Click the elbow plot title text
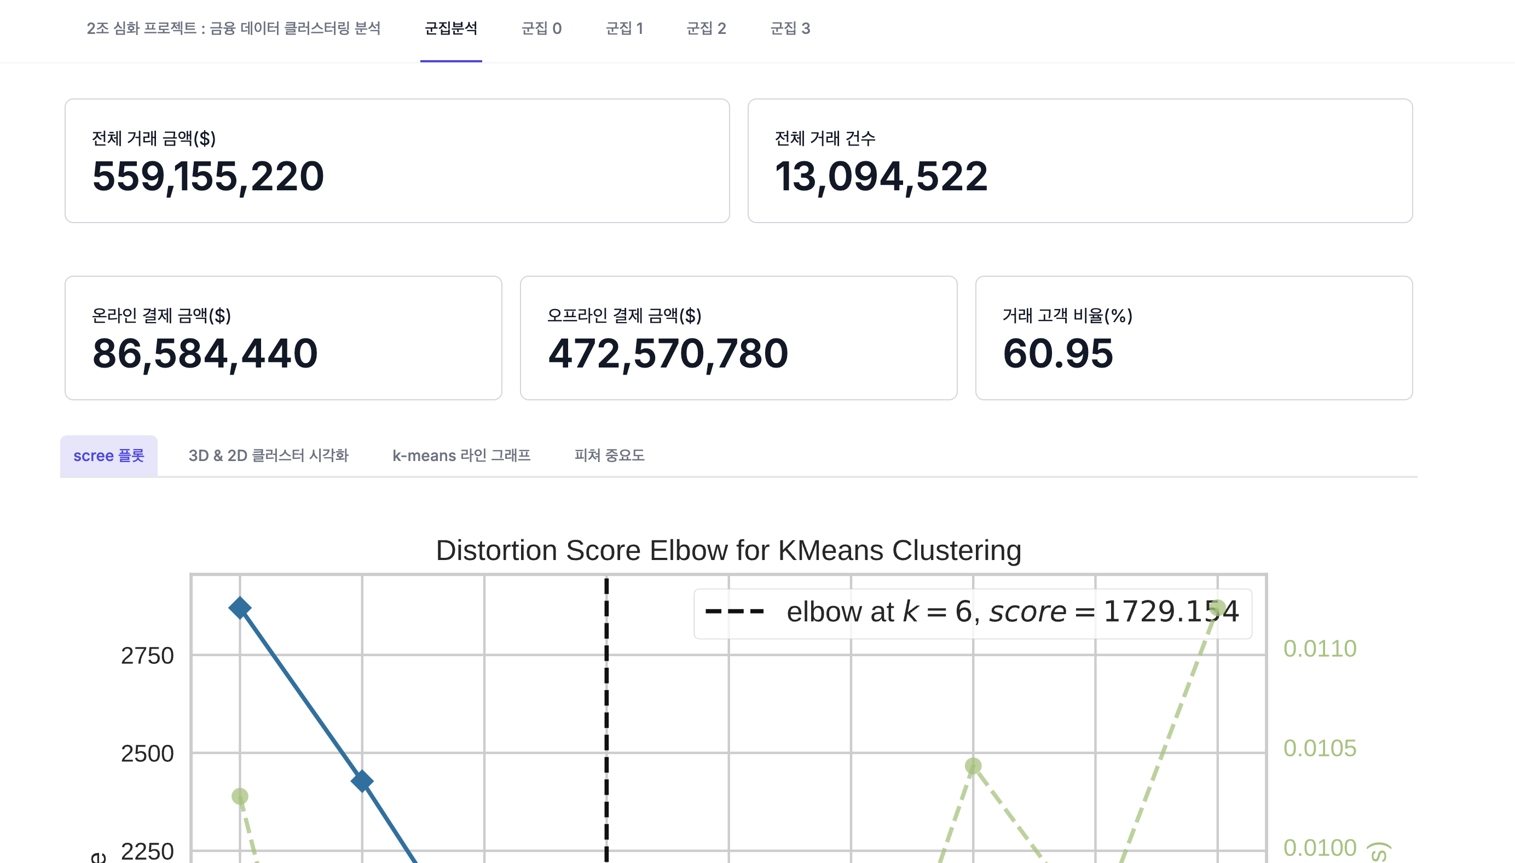 click(728, 551)
